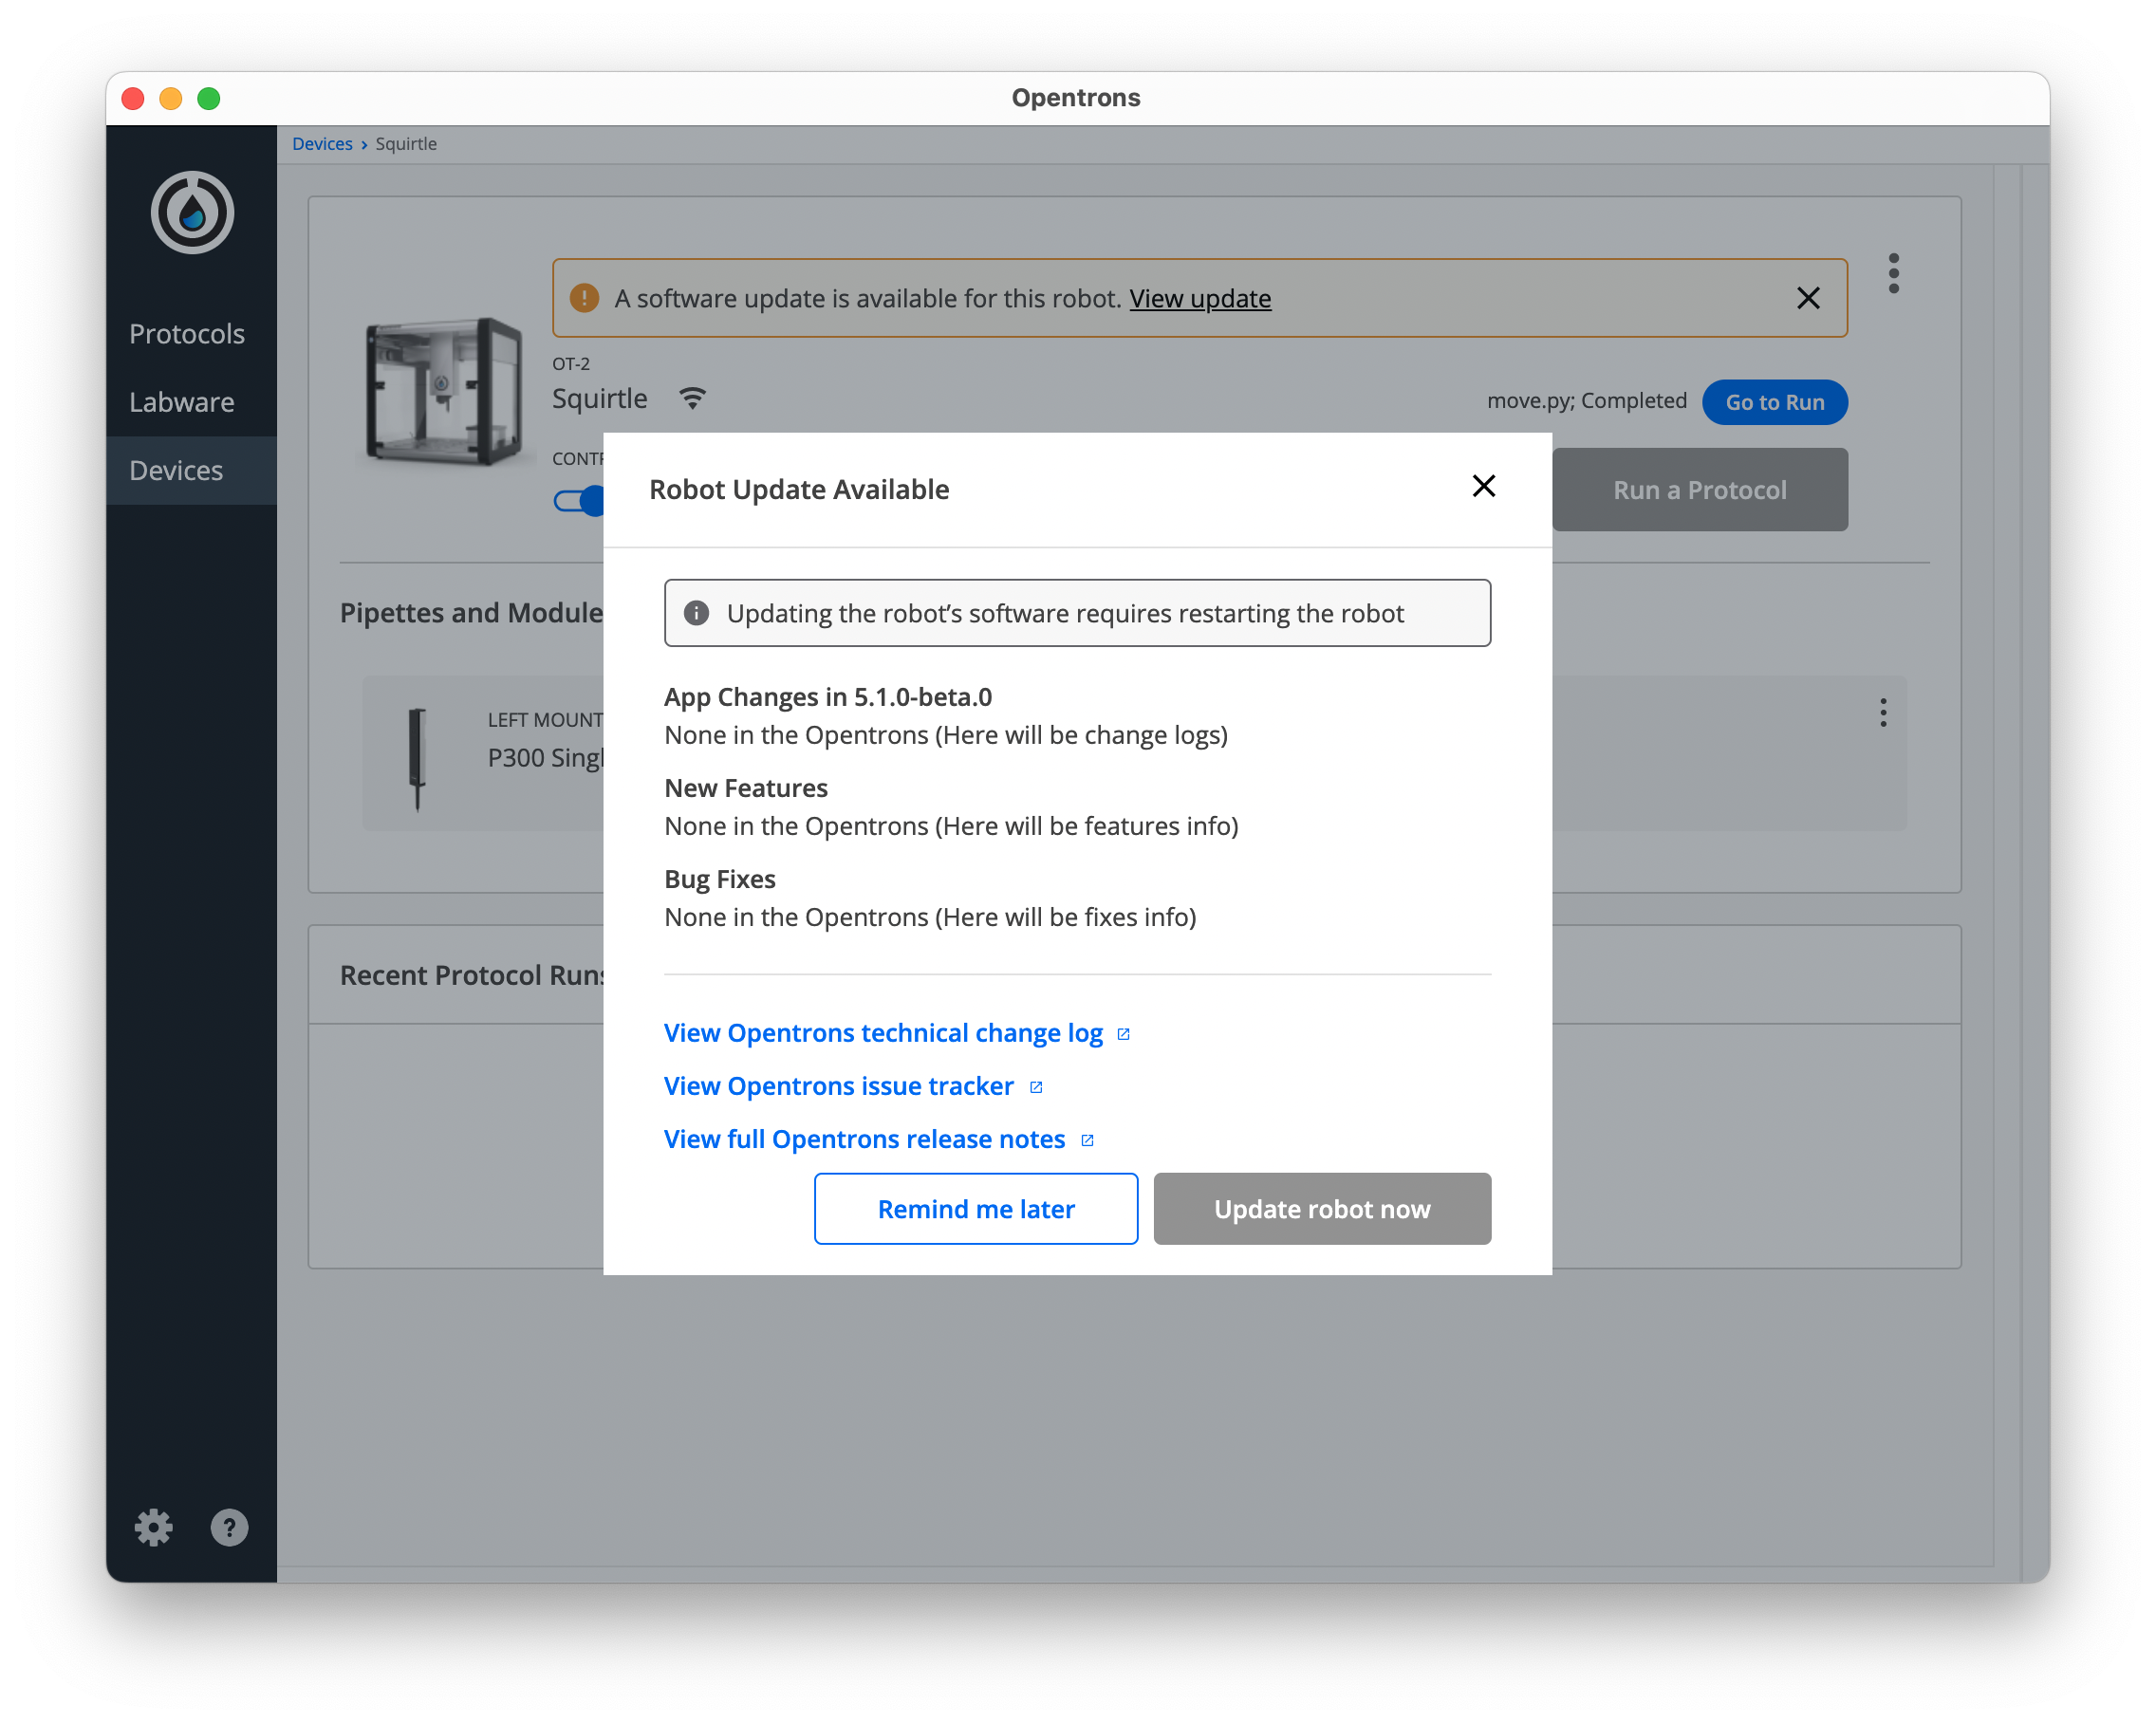Open View full Opentrons release notes

865,1139
